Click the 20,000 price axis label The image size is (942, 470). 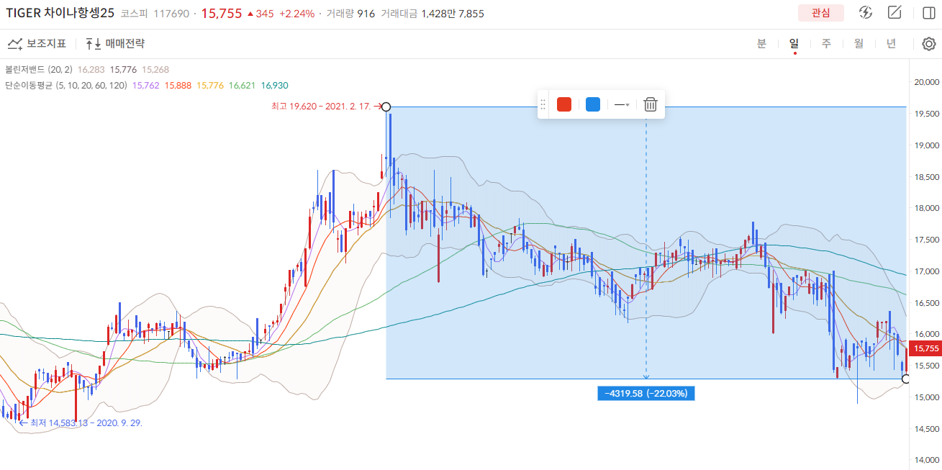(x=927, y=82)
